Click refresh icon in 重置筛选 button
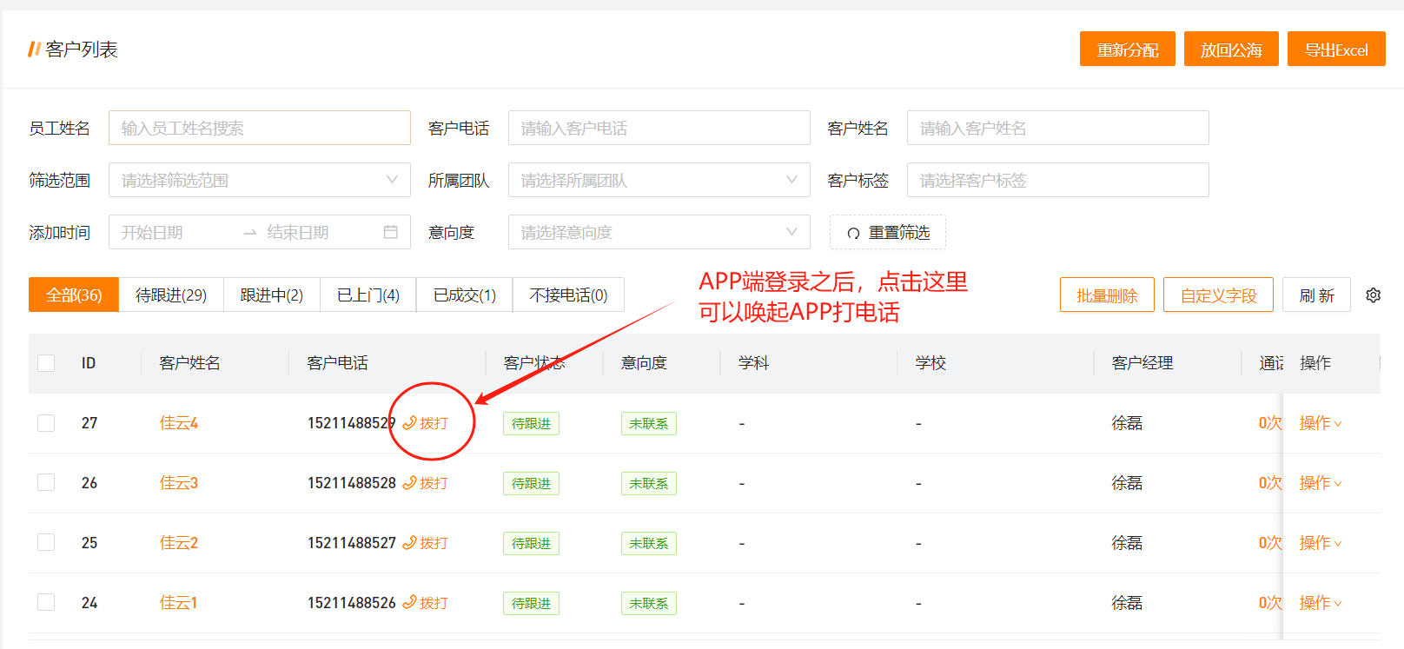This screenshot has width=1404, height=649. coord(853,233)
